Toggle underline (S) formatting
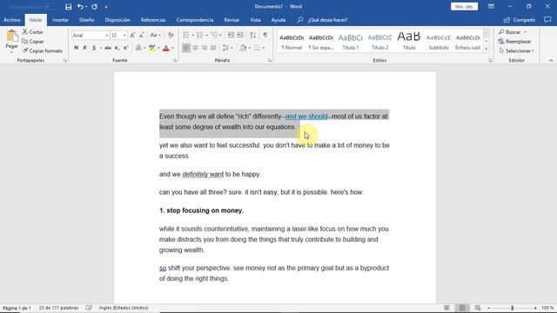Image resolution: width=557 pixels, height=313 pixels. 94,48
